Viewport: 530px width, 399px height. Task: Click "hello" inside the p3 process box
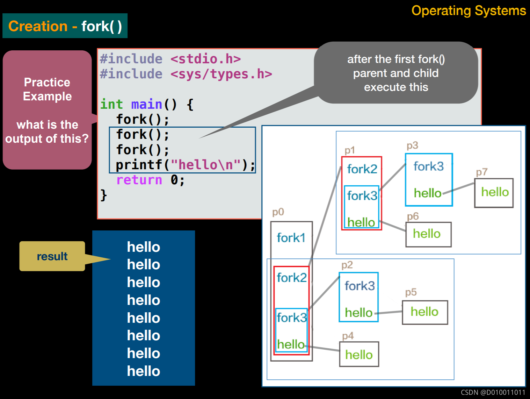(428, 193)
